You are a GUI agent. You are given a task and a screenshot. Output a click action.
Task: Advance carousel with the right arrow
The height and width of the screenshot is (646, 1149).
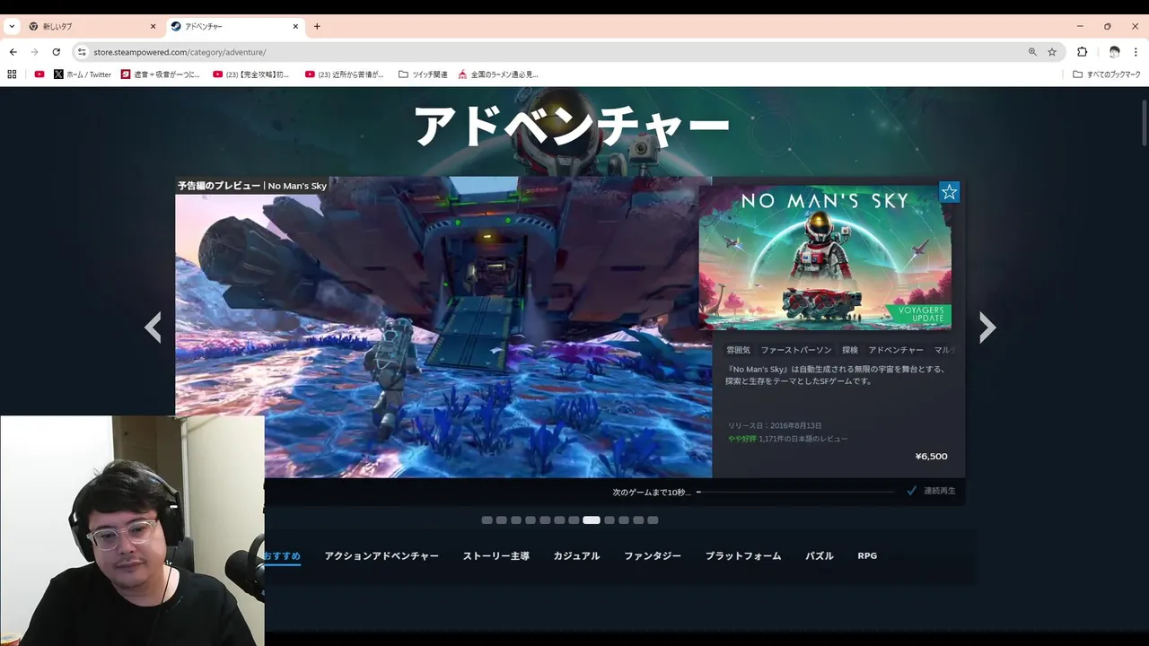[x=987, y=327]
